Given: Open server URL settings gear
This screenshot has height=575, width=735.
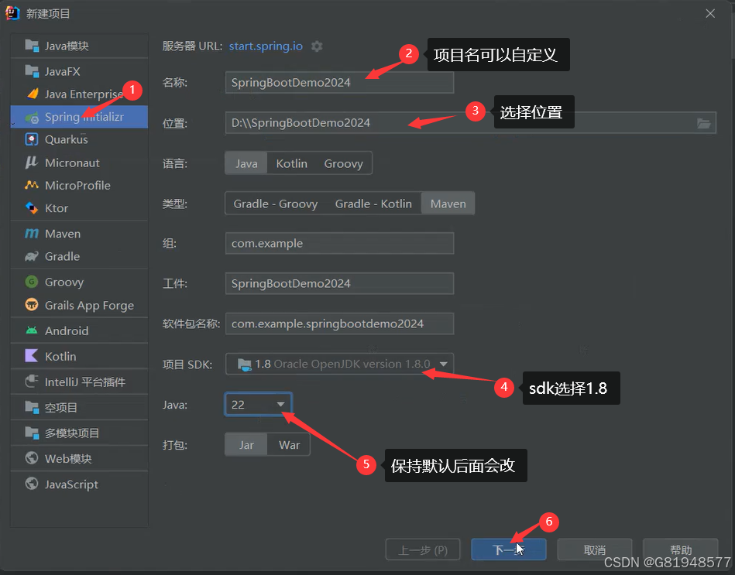Looking at the screenshot, I should tap(317, 46).
